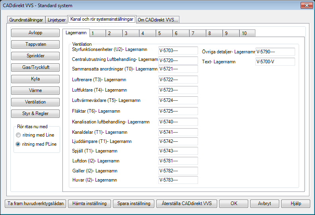Open the Värme system settings
Image resolution: width=315 pixels, height=215 pixels.
coord(35,90)
